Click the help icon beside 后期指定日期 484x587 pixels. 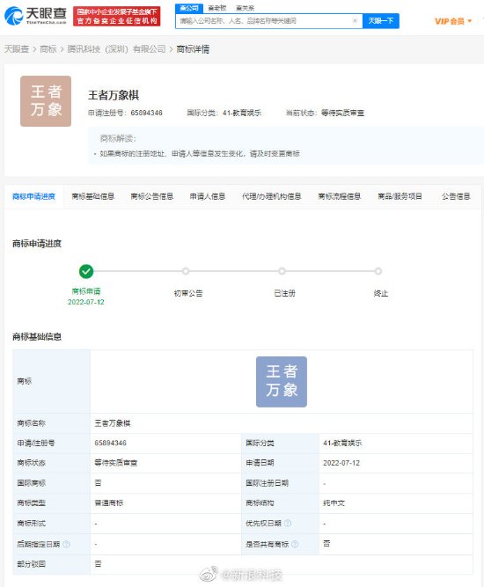click(x=66, y=544)
